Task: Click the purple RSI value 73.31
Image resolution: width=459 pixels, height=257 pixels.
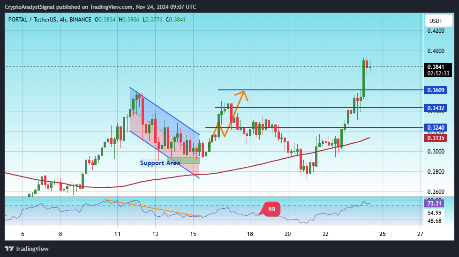Action: (x=434, y=203)
